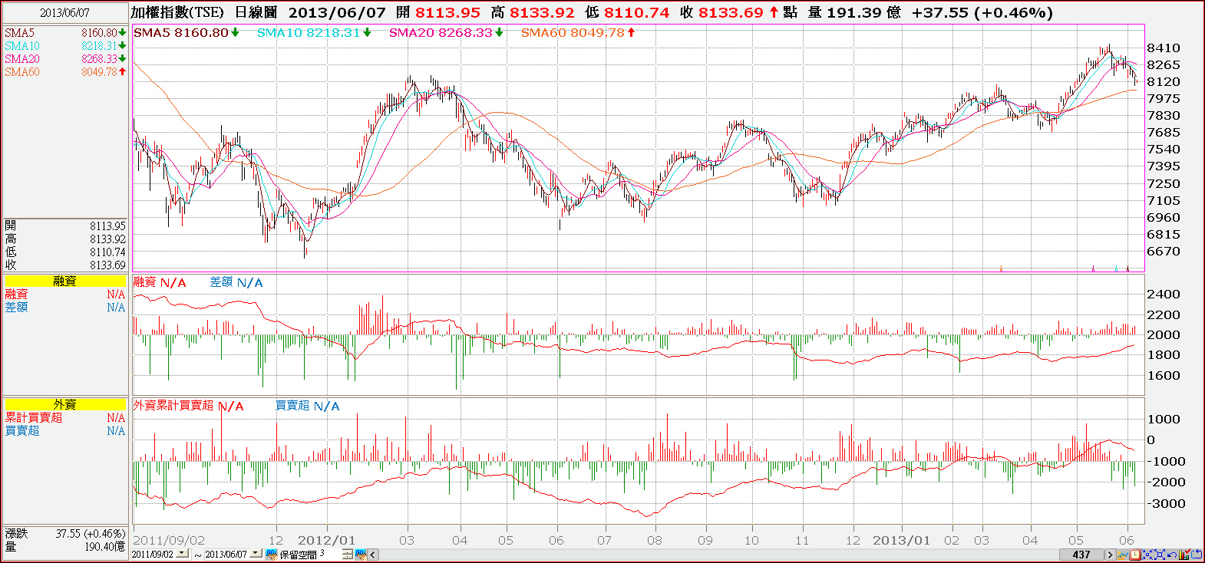Click the 2013/01 label on the time axis
The width and height of the screenshot is (1205, 563).
click(901, 540)
